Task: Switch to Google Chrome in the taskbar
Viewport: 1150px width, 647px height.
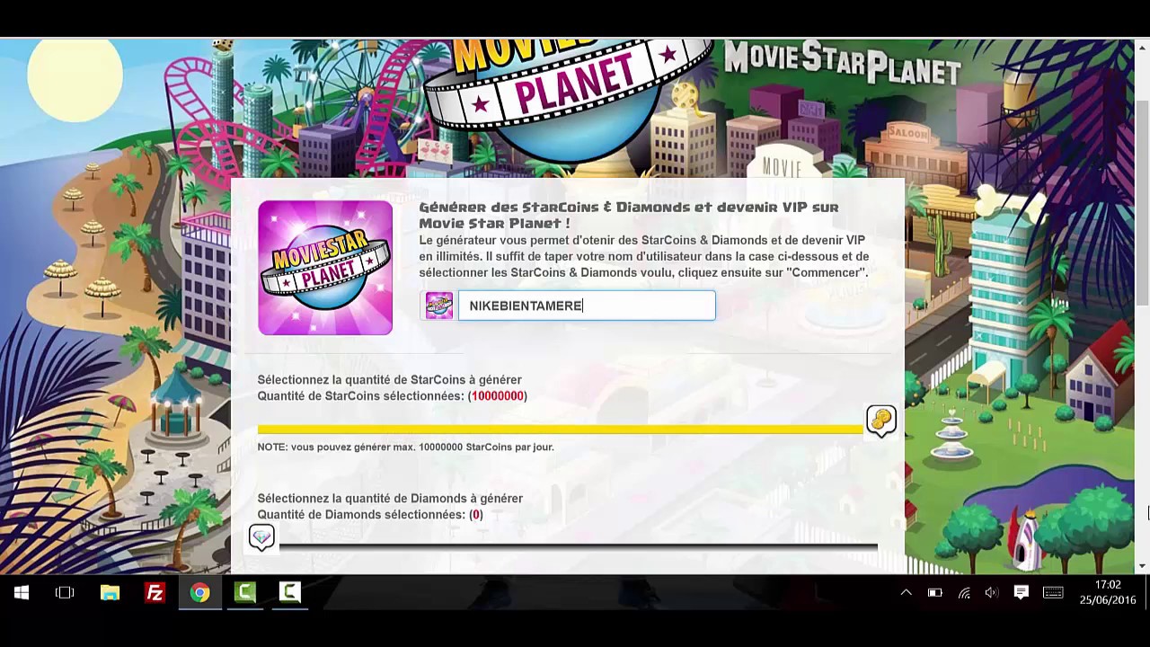Action: (x=199, y=593)
